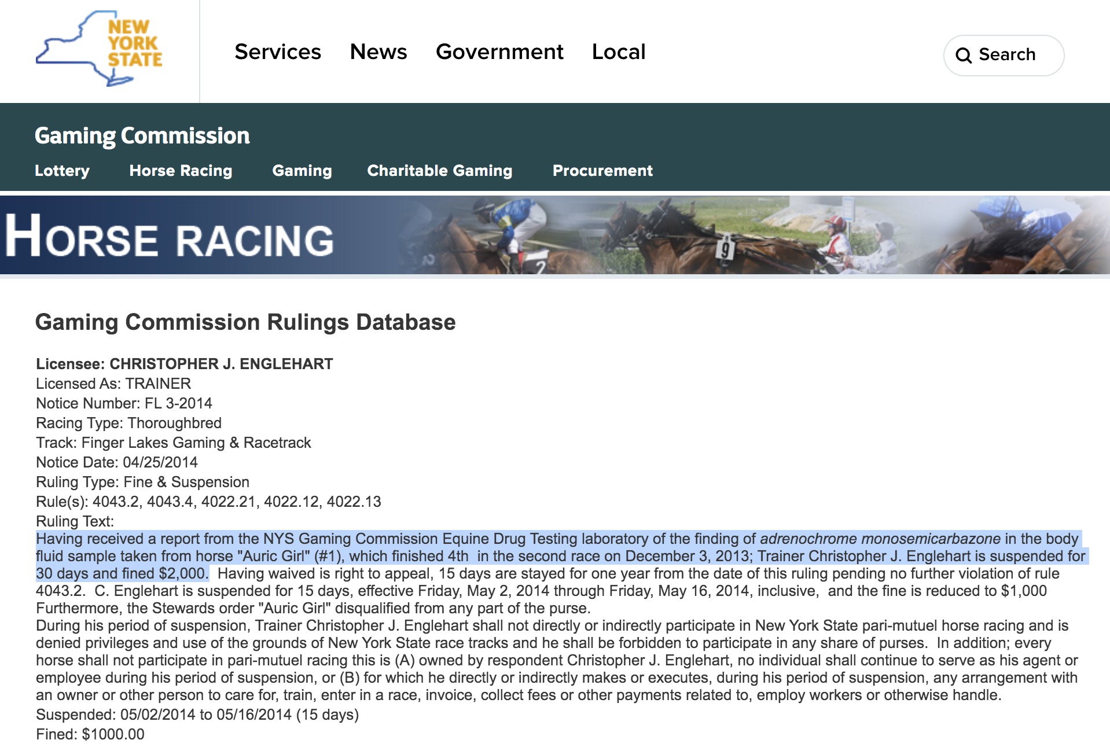Click the Suspended: 05/02/2014 to 05/16/2014 line

pos(197,715)
